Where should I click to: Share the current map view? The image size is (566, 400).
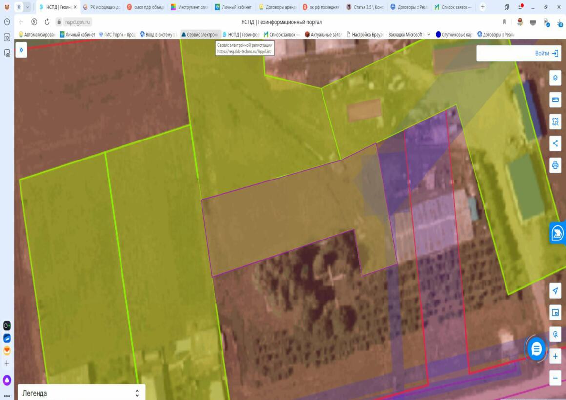tap(555, 143)
